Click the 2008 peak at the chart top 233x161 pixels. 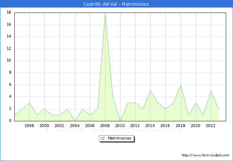[105, 13]
